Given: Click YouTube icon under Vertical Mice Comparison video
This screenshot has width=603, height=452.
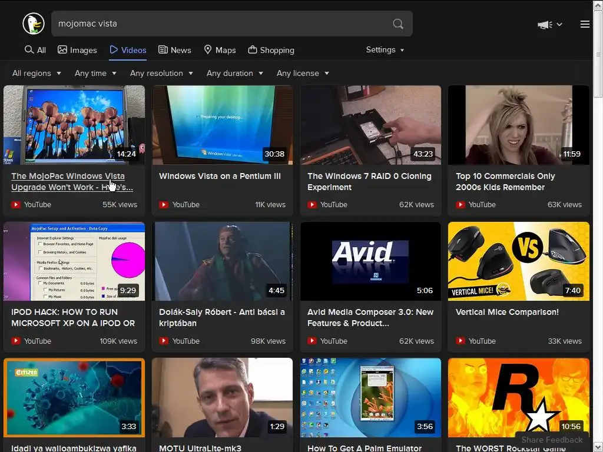Looking at the screenshot, I should click(460, 341).
